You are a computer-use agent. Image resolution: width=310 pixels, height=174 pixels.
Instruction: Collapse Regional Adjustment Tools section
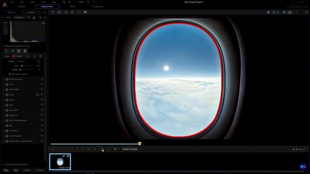pyautogui.click(x=3, y=46)
